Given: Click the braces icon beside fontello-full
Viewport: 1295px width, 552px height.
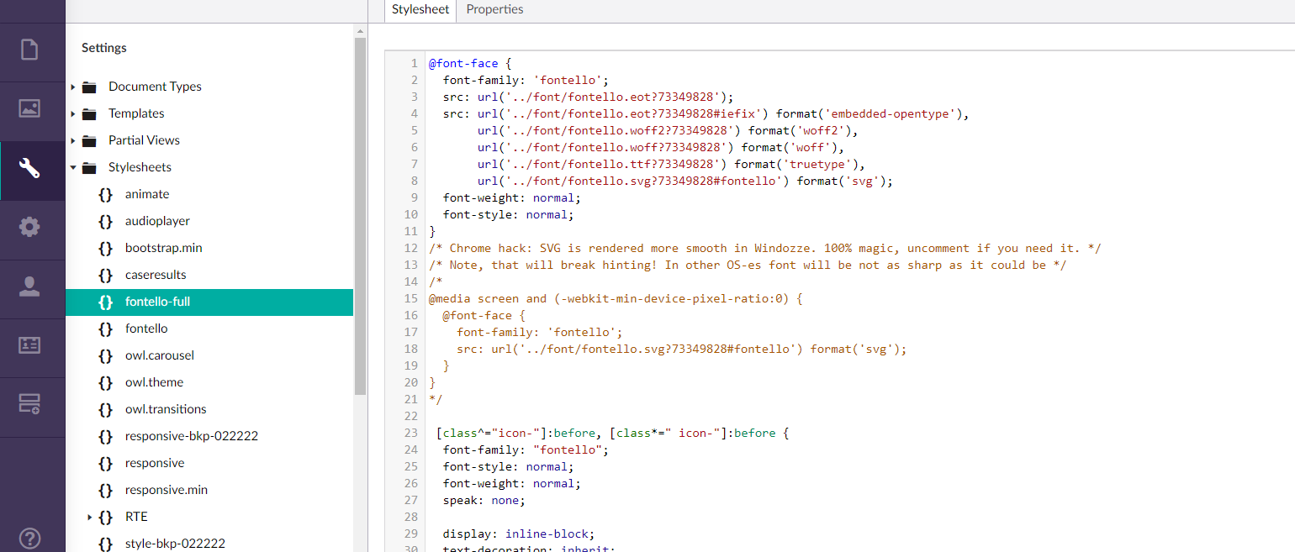Looking at the screenshot, I should (x=105, y=302).
